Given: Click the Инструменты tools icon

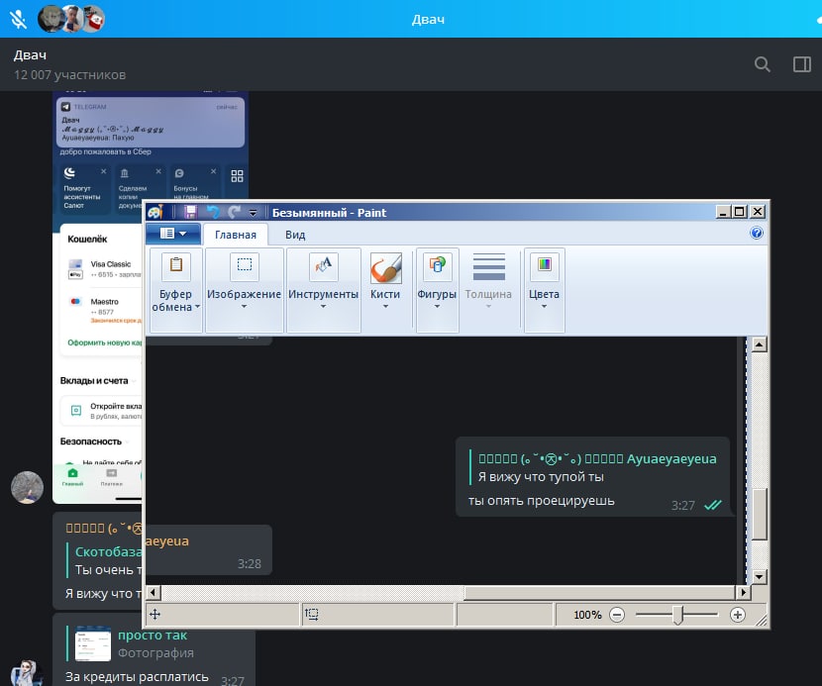Looking at the screenshot, I should (324, 265).
